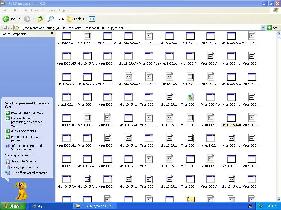This screenshot has width=281, height=210.
Task: Click the animated search dog character
Action: coord(21,190)
